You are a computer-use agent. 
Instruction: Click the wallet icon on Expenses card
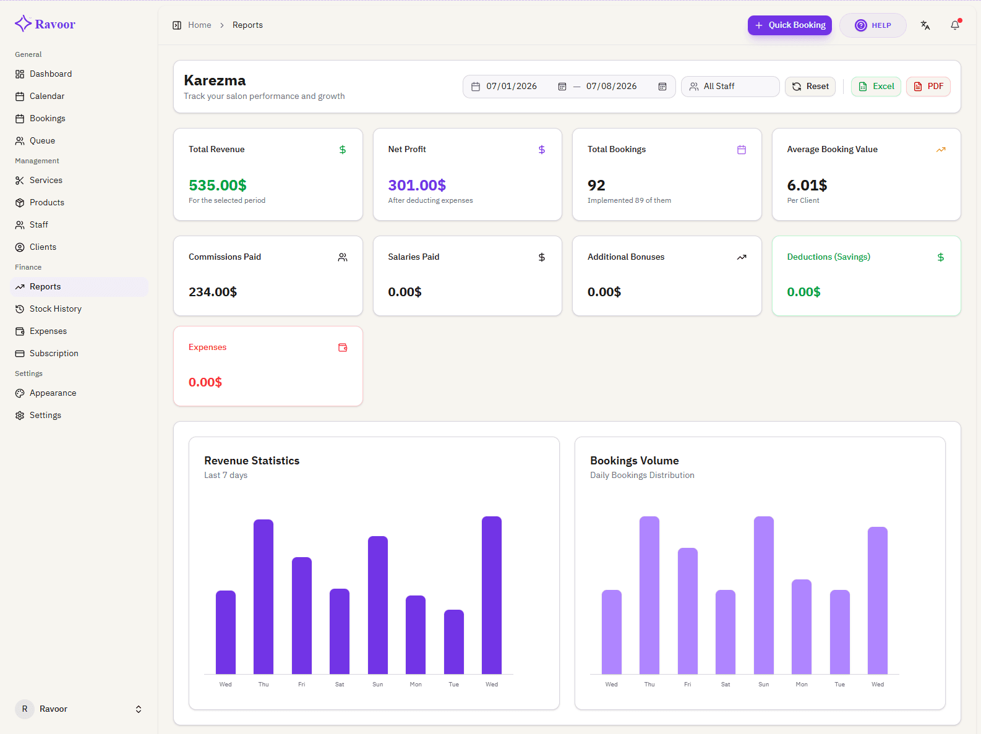point(343,348)
